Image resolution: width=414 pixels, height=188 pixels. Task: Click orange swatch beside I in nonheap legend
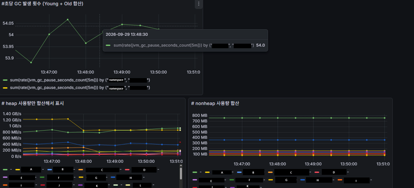coord(340,180)
